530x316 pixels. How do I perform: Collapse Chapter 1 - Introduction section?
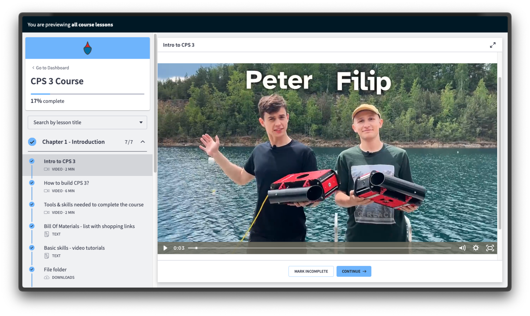point(143,142)
